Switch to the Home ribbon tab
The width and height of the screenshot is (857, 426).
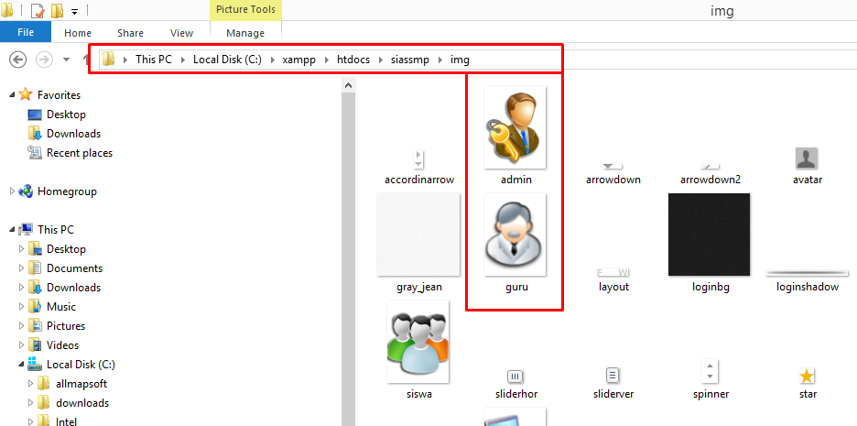point(78,33)
